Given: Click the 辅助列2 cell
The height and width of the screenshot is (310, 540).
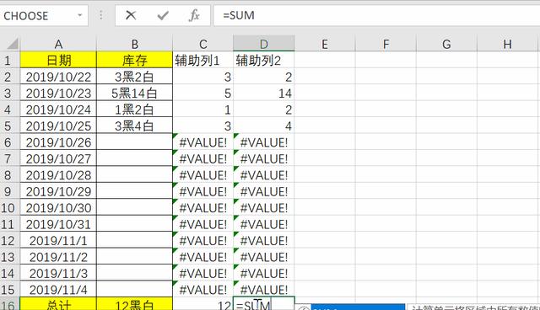Looking at the screenshot, I should point(264,60).
